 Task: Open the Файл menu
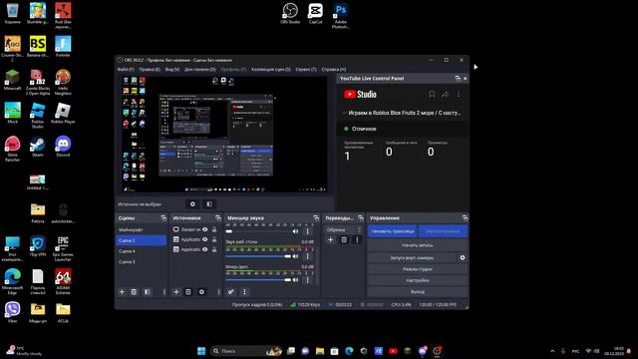(126, 69)
